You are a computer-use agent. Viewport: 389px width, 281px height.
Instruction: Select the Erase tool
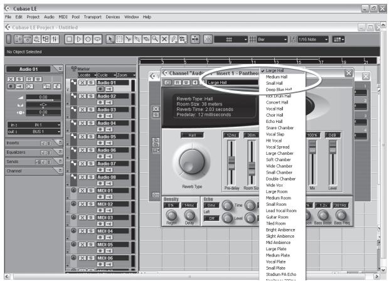[x=146, y=39]
